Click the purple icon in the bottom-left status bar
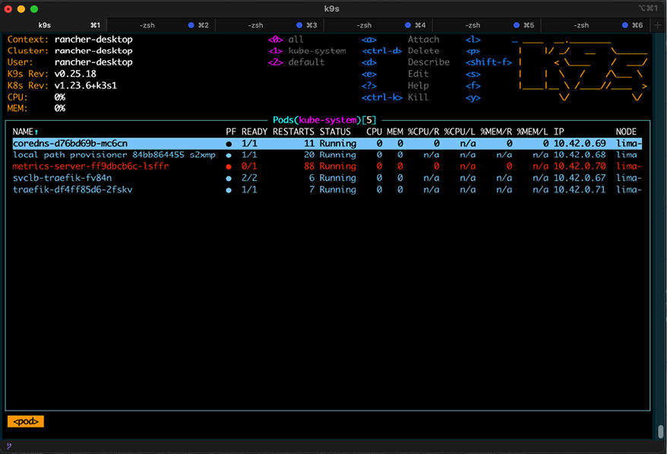667x454 pixels. (x=9, y=446)
